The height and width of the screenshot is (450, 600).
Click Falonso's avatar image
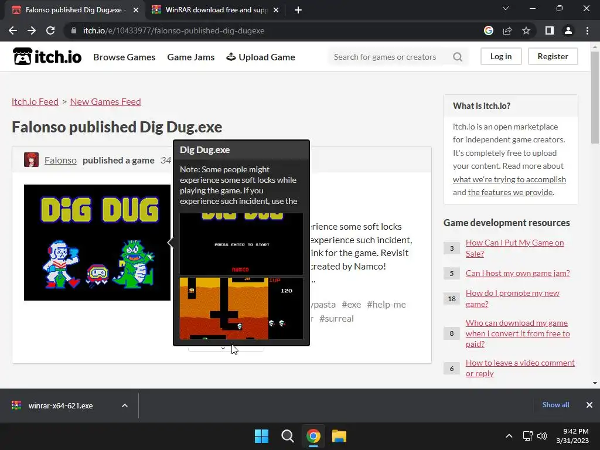click(31, 160)
